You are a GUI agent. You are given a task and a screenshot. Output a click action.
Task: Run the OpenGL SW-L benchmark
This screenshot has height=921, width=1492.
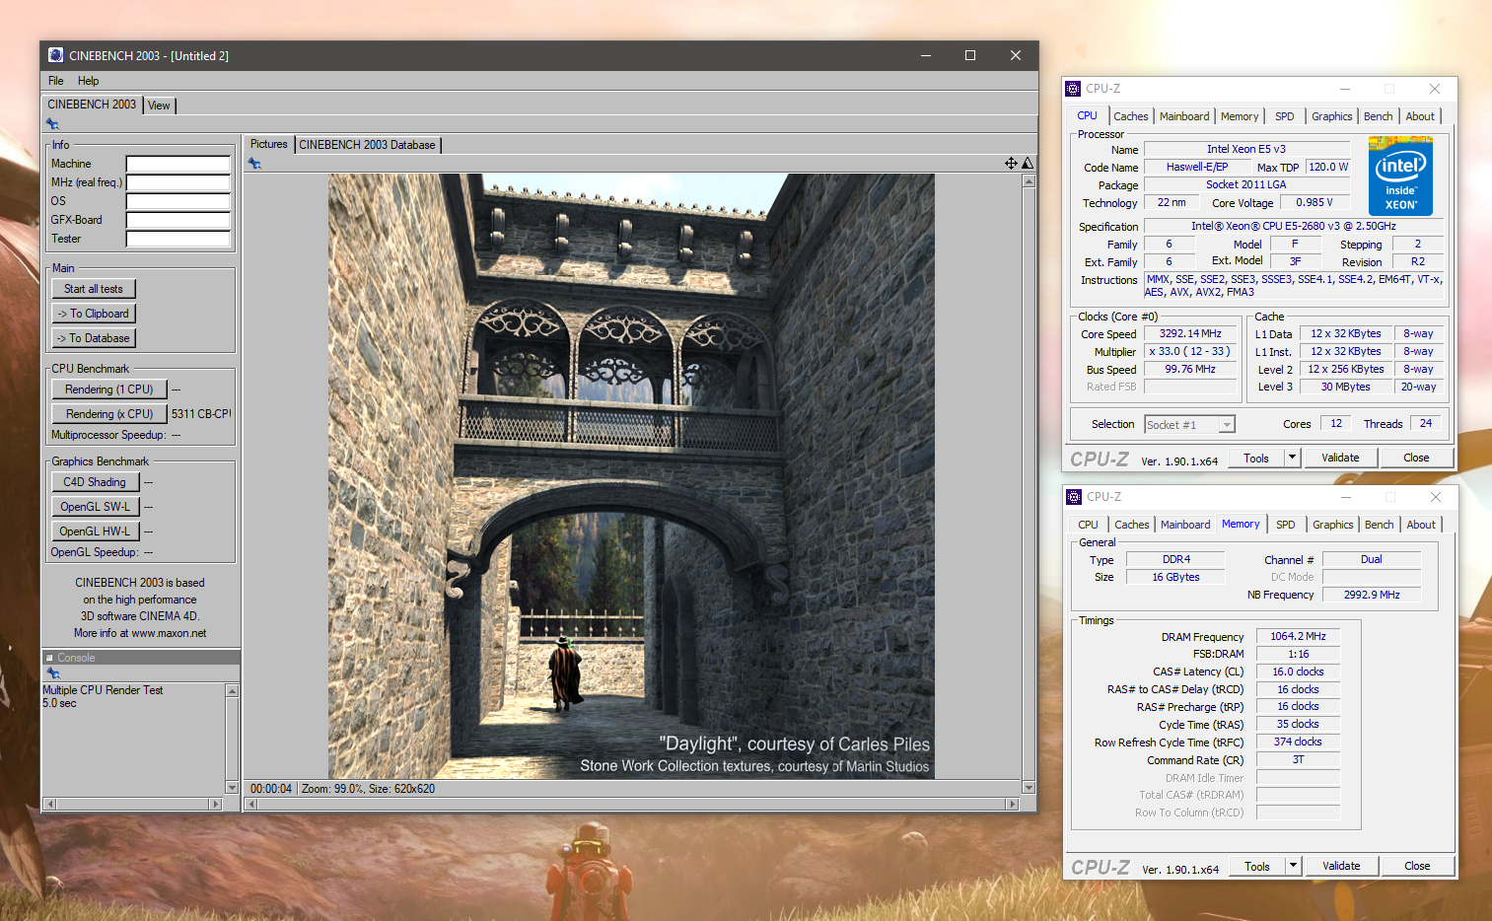point(95,507)
